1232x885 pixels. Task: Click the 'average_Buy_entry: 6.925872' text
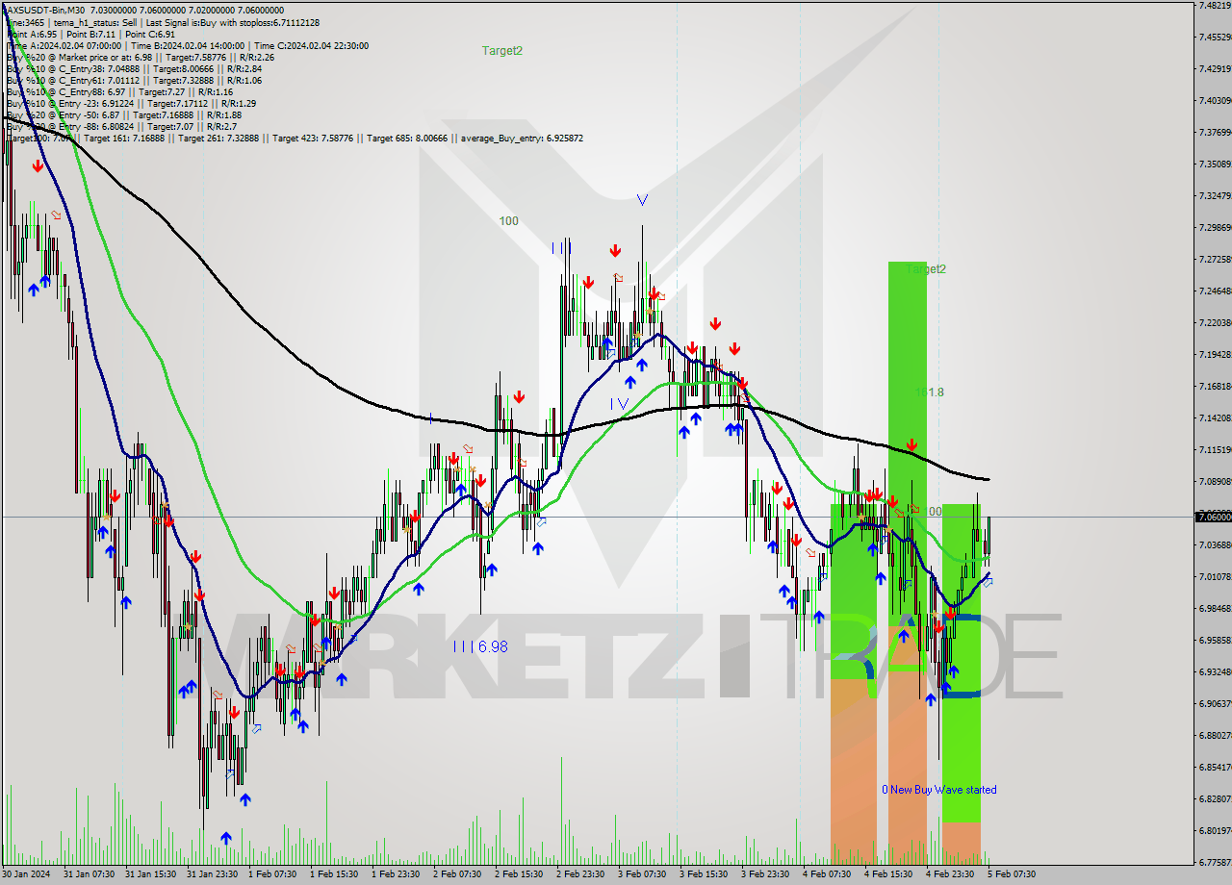pos(525,139)
